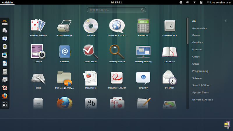Show the Games category
233x131 pixels.
(x=196, y=35)
